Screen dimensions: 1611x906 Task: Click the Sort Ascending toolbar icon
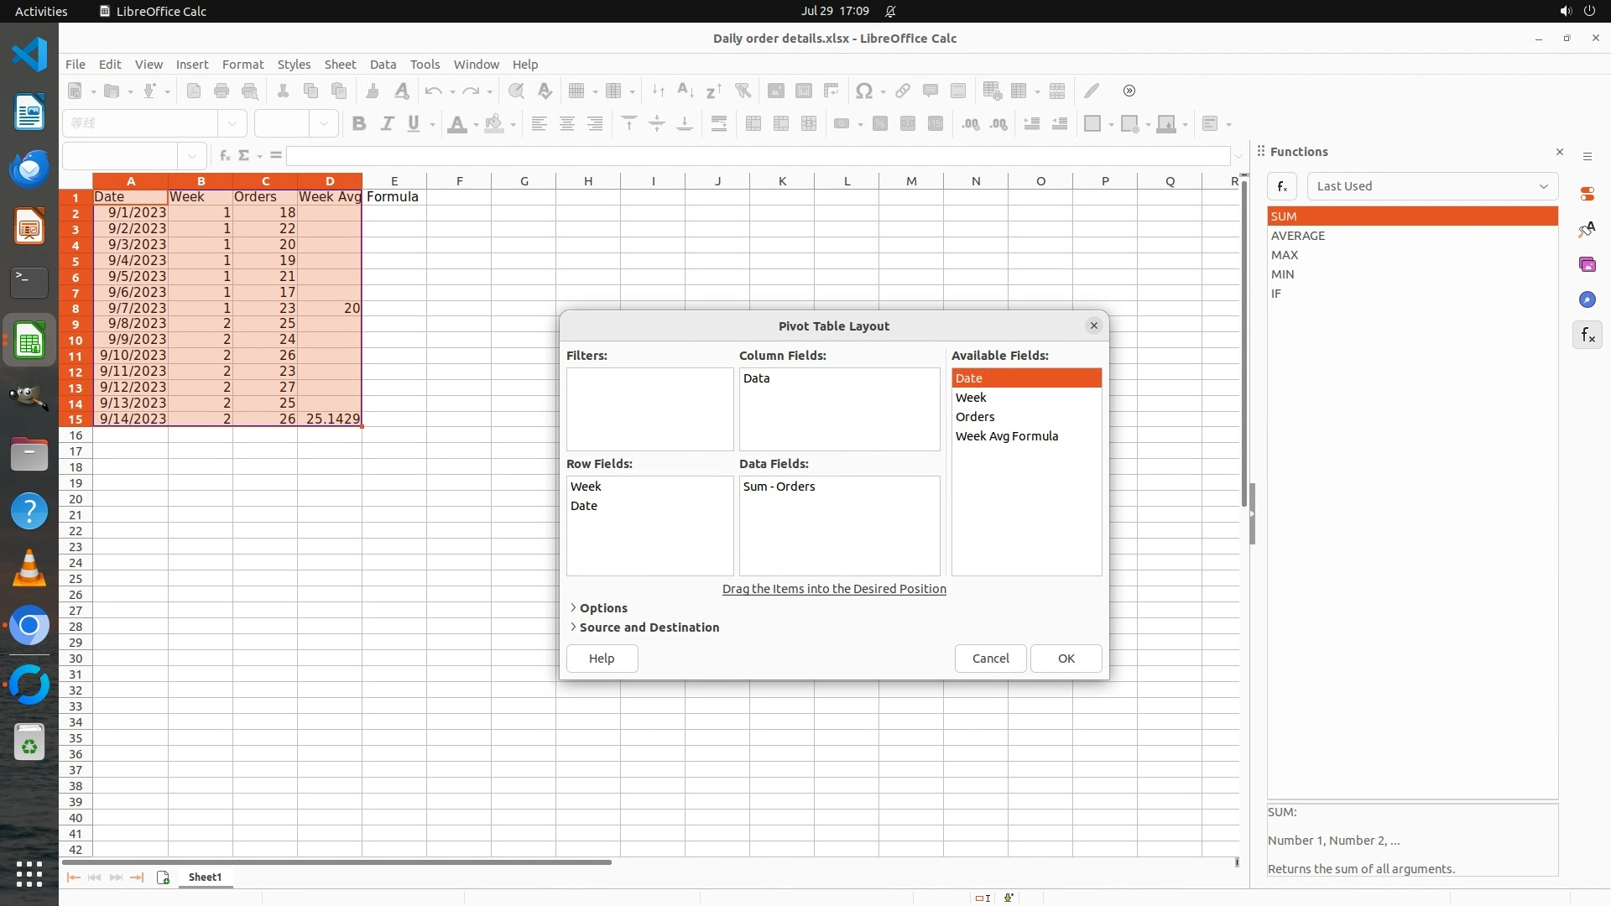point(685,91)
